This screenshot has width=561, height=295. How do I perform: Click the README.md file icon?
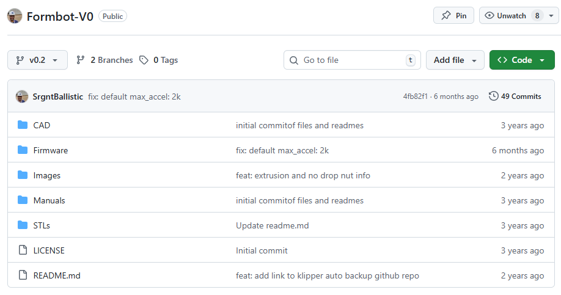(x=23, y=275)
